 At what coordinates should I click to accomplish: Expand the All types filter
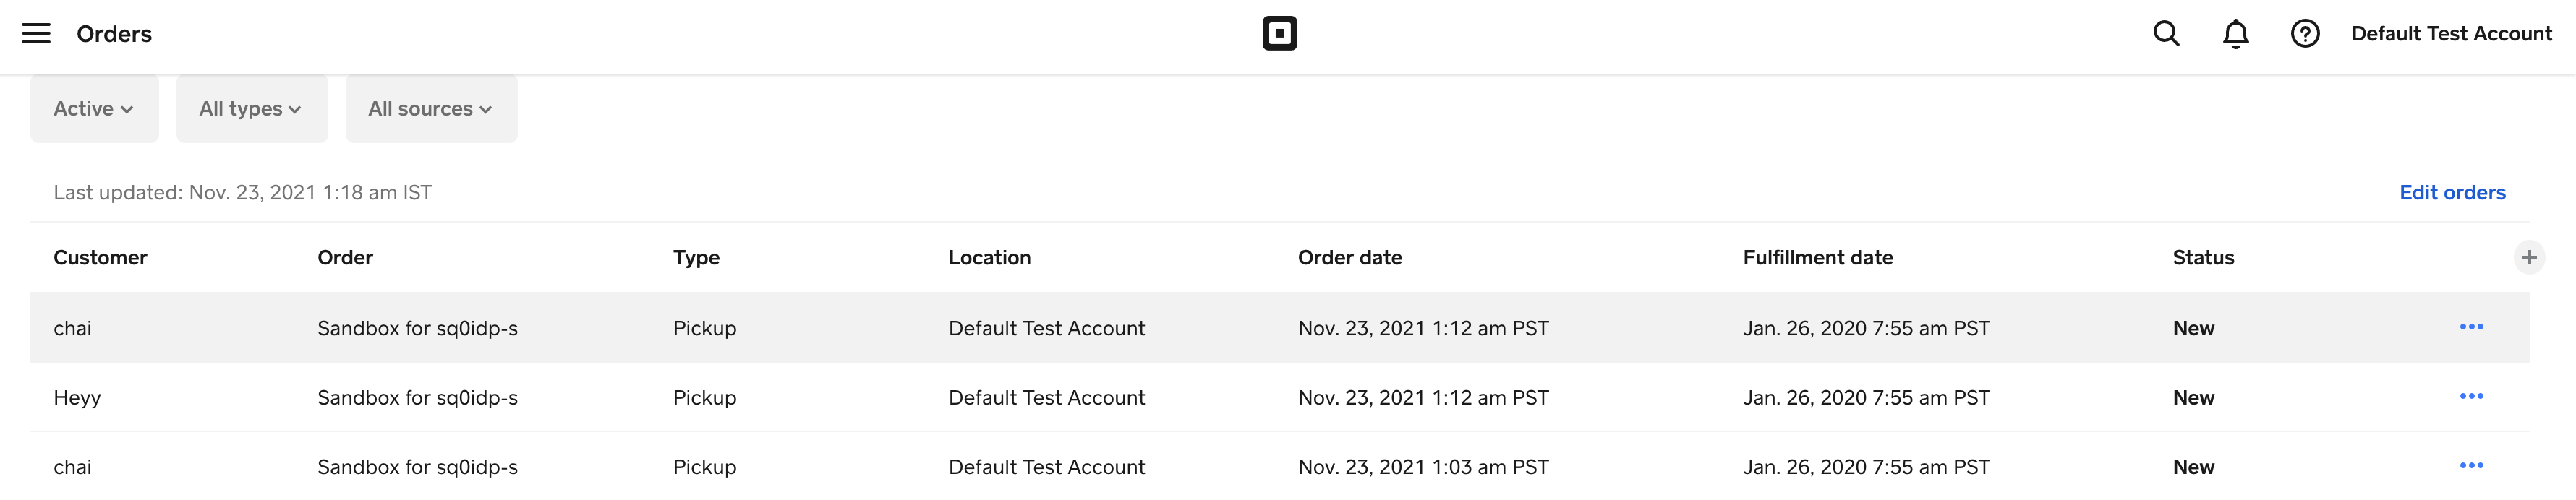click(x=251, y=109)
